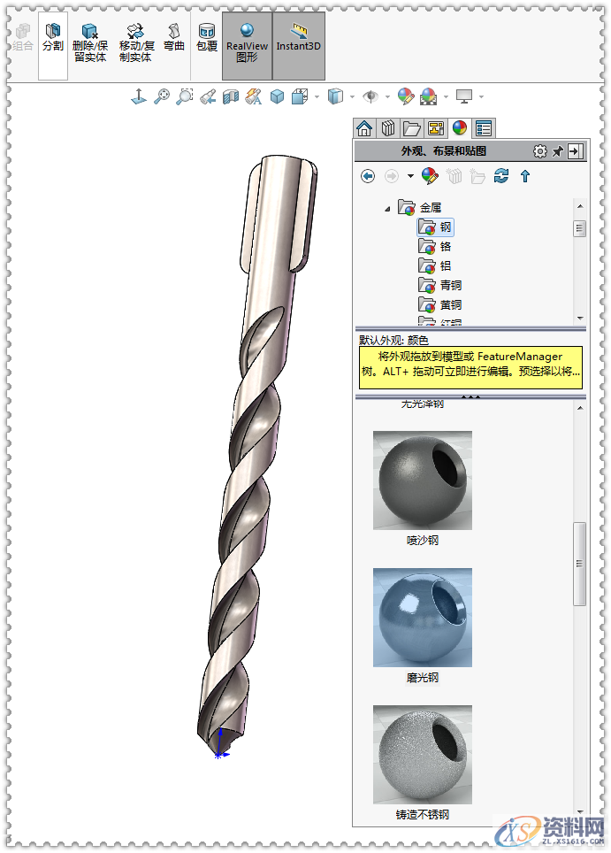611x853 pixels.
Task: Collapse the 金属 folder tree node
Action: click(387, 208)
